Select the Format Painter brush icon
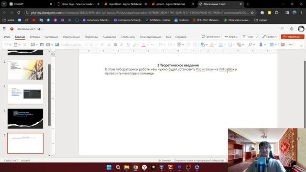 pyautogui.click(x=25, y=44)
